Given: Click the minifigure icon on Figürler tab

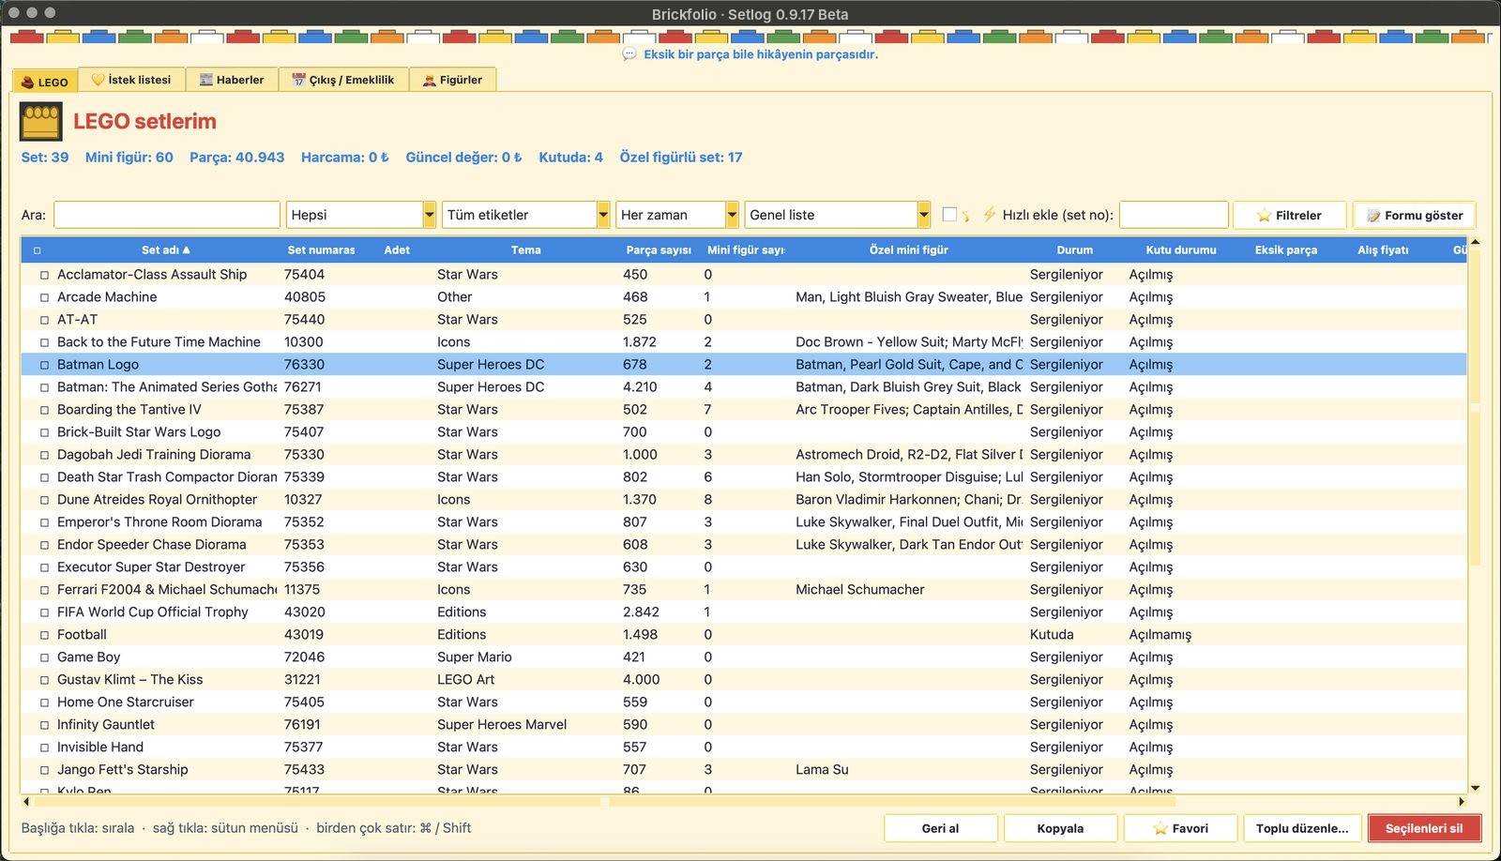Looking at the screenshot, I should pos(430,81).
